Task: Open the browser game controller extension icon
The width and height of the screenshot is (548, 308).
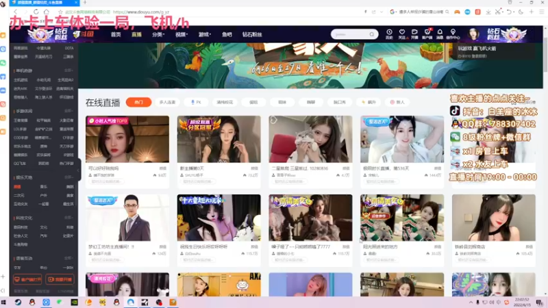Action: tap(457, 12)
